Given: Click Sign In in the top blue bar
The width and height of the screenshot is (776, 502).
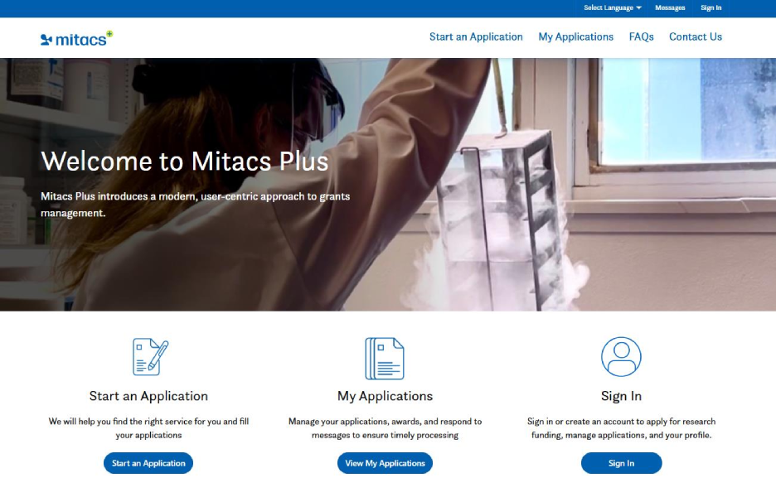Looking at the screenshot, I should (x=711, y=8).
